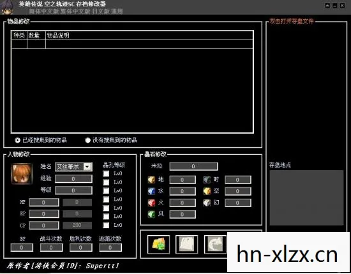Click the current HP input field
The image size is (351, 274).
(44, 202)
